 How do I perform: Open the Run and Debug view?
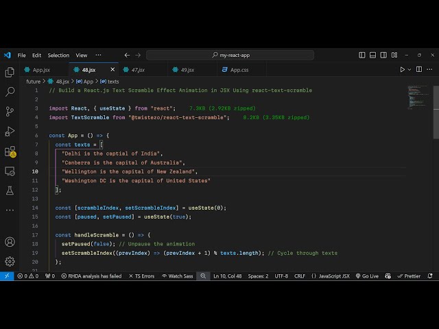[x=10, y=131]
